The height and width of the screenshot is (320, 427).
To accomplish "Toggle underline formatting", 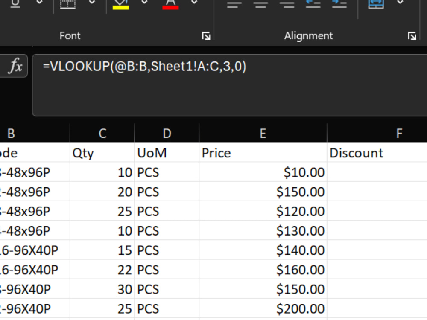I will coord(15,3).
